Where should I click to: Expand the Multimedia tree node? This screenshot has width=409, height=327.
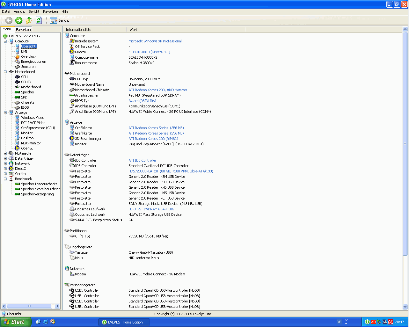click(x=5, y=153)
